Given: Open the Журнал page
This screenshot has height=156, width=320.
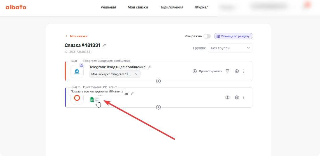Looking at the screenshot, I should coord(201,7).
